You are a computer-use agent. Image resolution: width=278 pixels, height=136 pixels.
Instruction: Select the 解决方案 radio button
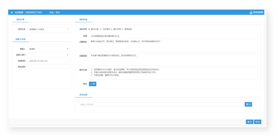click(x=89, y=29)
